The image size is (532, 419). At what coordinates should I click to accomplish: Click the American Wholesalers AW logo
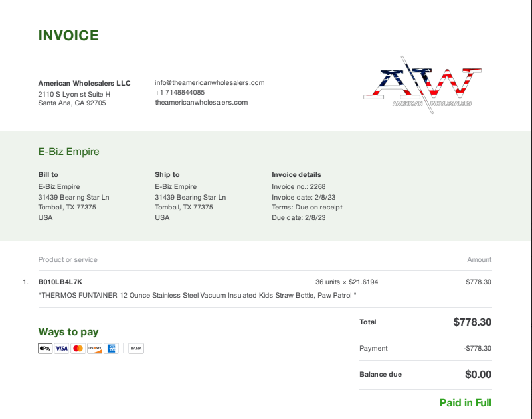pos(422,85)
